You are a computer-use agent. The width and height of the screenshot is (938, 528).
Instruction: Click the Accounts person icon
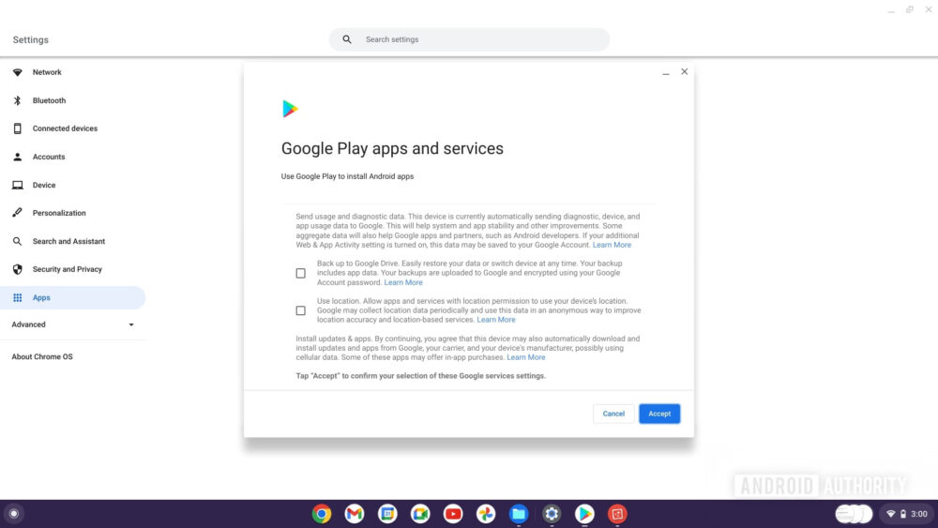click(17, 157)
